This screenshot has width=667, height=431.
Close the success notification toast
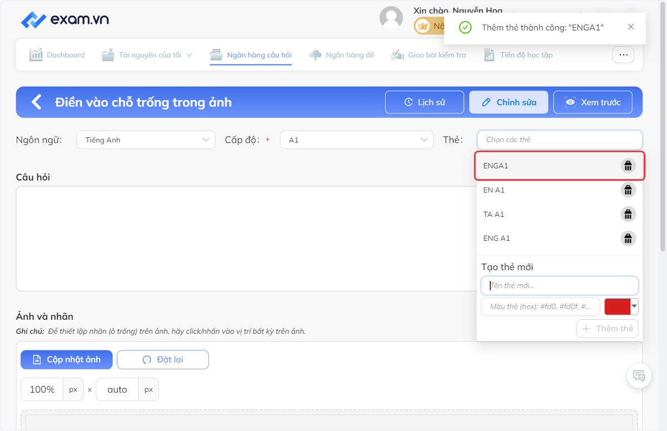(x=631, y=27)
